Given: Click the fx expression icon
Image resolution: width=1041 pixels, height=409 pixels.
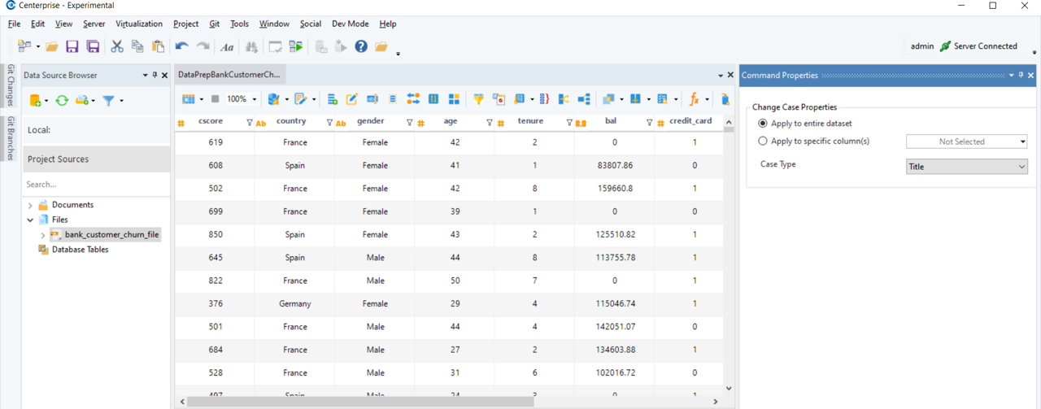Looking at the screenshot, I should (x=694, y=99).
